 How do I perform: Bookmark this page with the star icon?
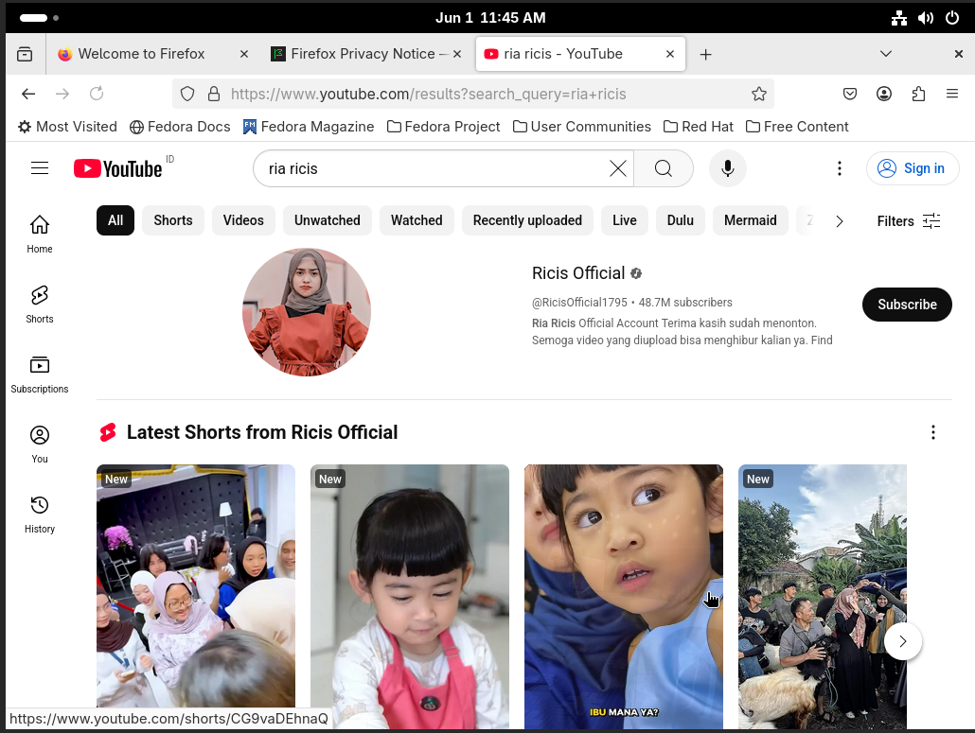point(758,94)
